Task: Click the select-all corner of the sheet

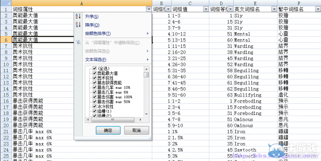Action: tap(6, 3)
